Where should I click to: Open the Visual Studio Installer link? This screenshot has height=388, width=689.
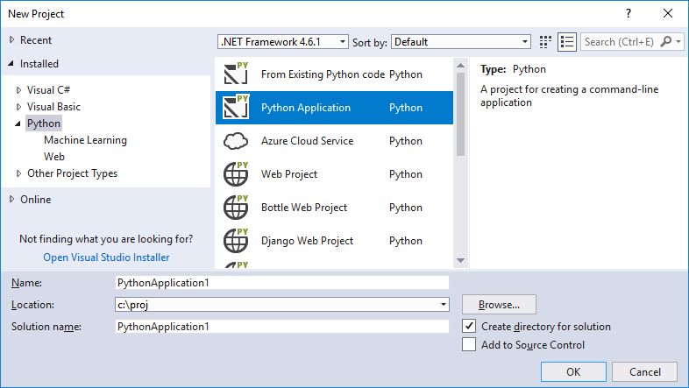click(x=106, y=257)
